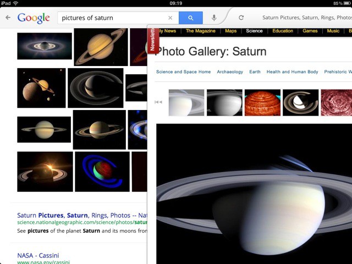Open the Saturn with moons image result
The image size is (352, 264).
click(x=41, y=88)
